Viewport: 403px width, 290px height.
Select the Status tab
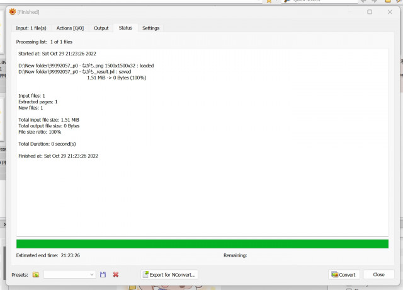click(x=125, y=28)
